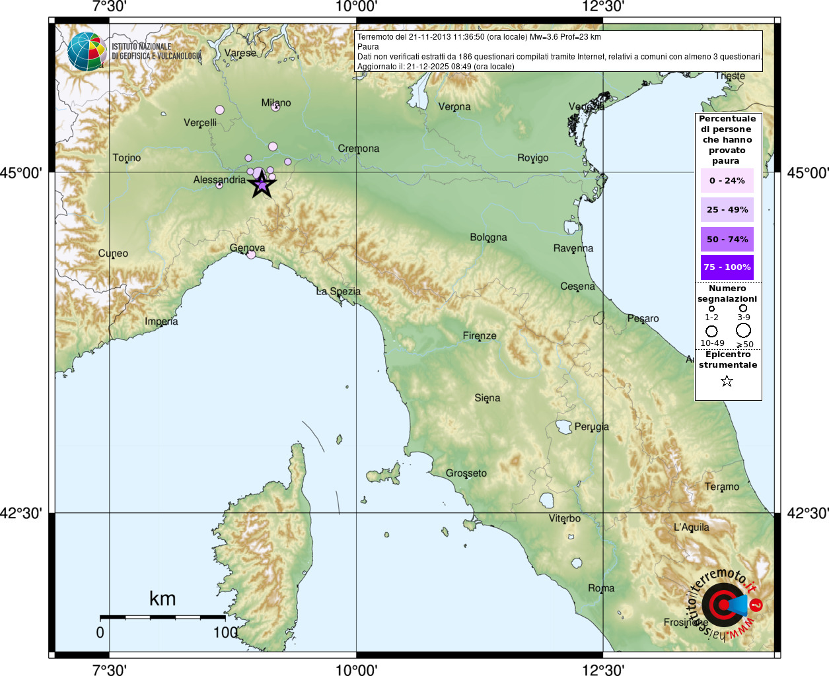Viewport: 829px width, 676px height.
Task: Select the ≥50 reports circle in legend
Action: [x=744, y=330]
